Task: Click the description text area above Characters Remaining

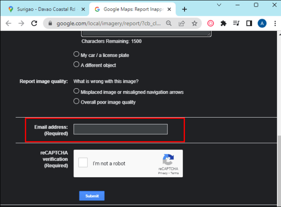Action: [x=146, y=34]
